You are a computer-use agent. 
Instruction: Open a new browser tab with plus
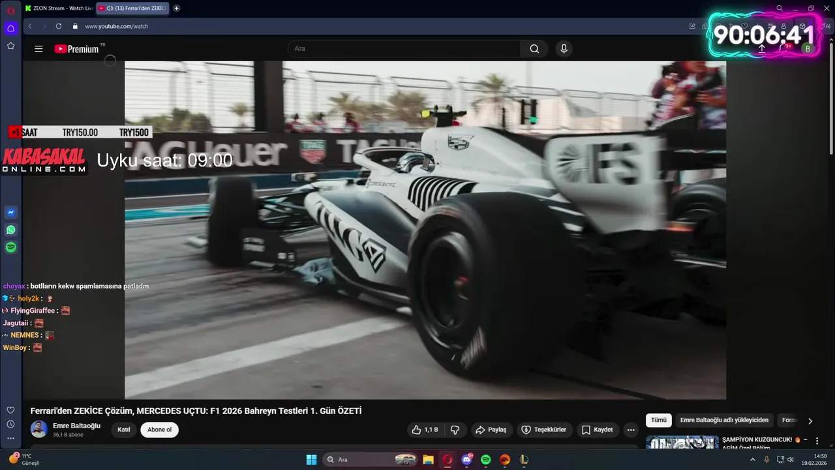(176, 8)
